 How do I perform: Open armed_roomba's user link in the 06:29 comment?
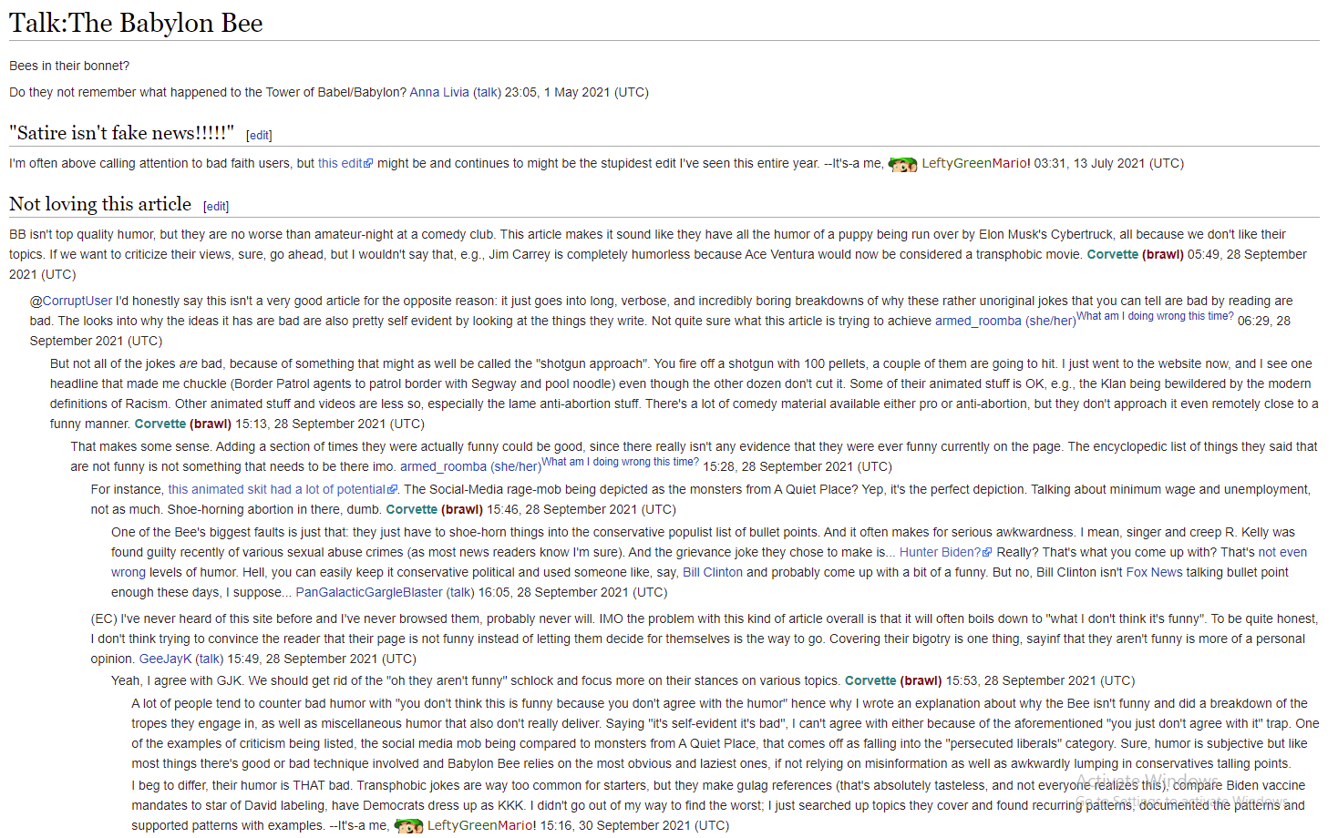click(x=978, y=321)
